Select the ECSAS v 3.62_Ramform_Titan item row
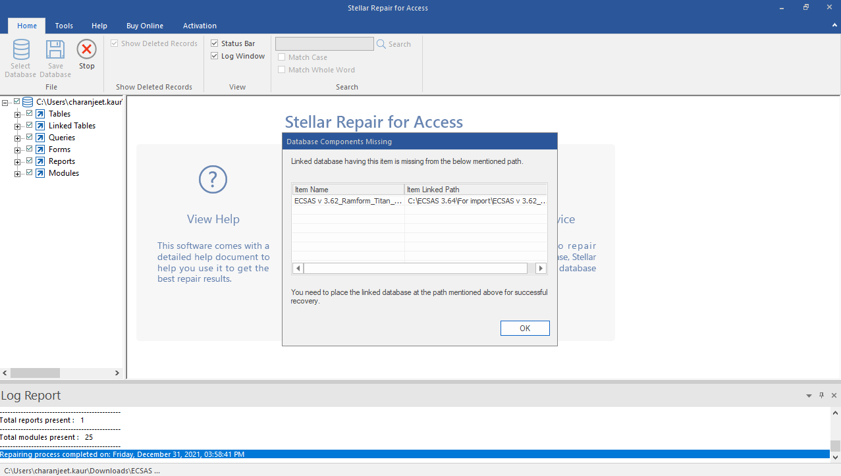 pos(348,201)
